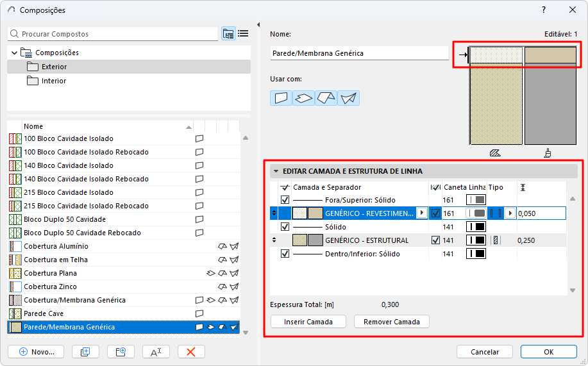Open line type selector for GENÉRICO - ESTRUTURAL
The image size is (588, 366).
click(x=476, y=240)
